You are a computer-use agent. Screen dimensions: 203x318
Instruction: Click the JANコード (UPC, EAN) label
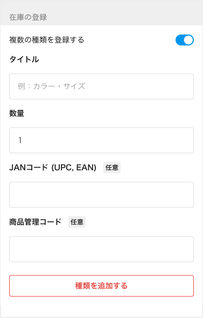pos(53,168)
